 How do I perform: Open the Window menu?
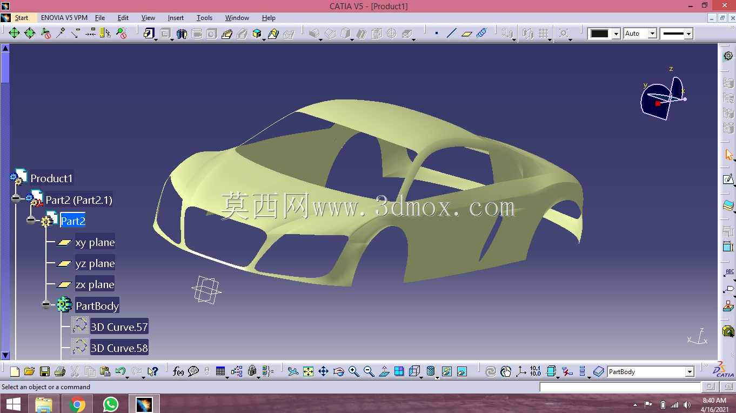(x=237, y=18)
